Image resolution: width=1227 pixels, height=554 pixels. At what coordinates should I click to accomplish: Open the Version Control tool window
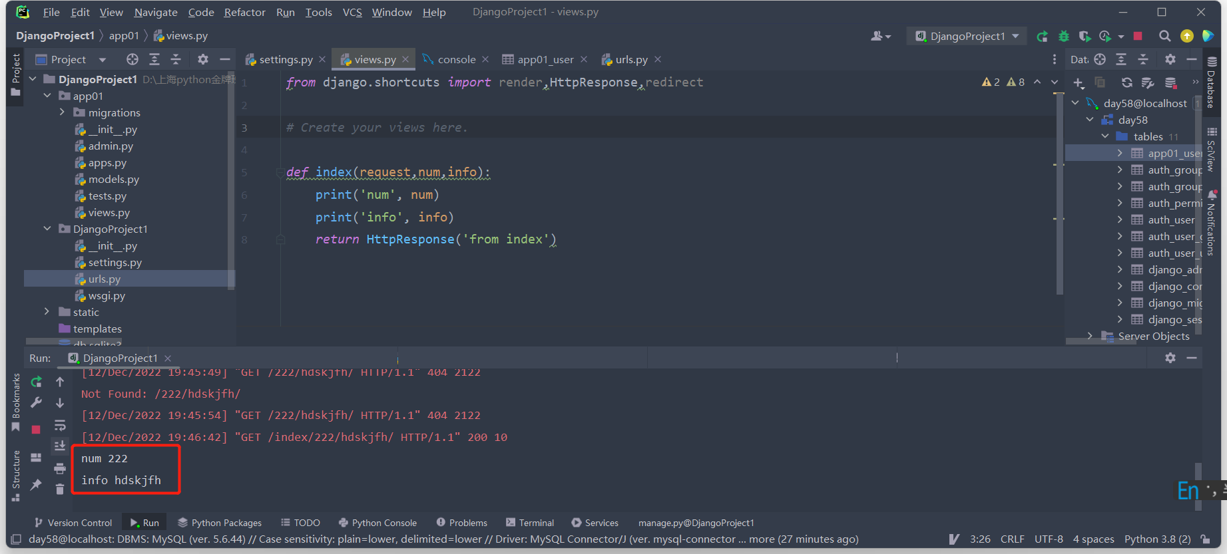point(73,523)
